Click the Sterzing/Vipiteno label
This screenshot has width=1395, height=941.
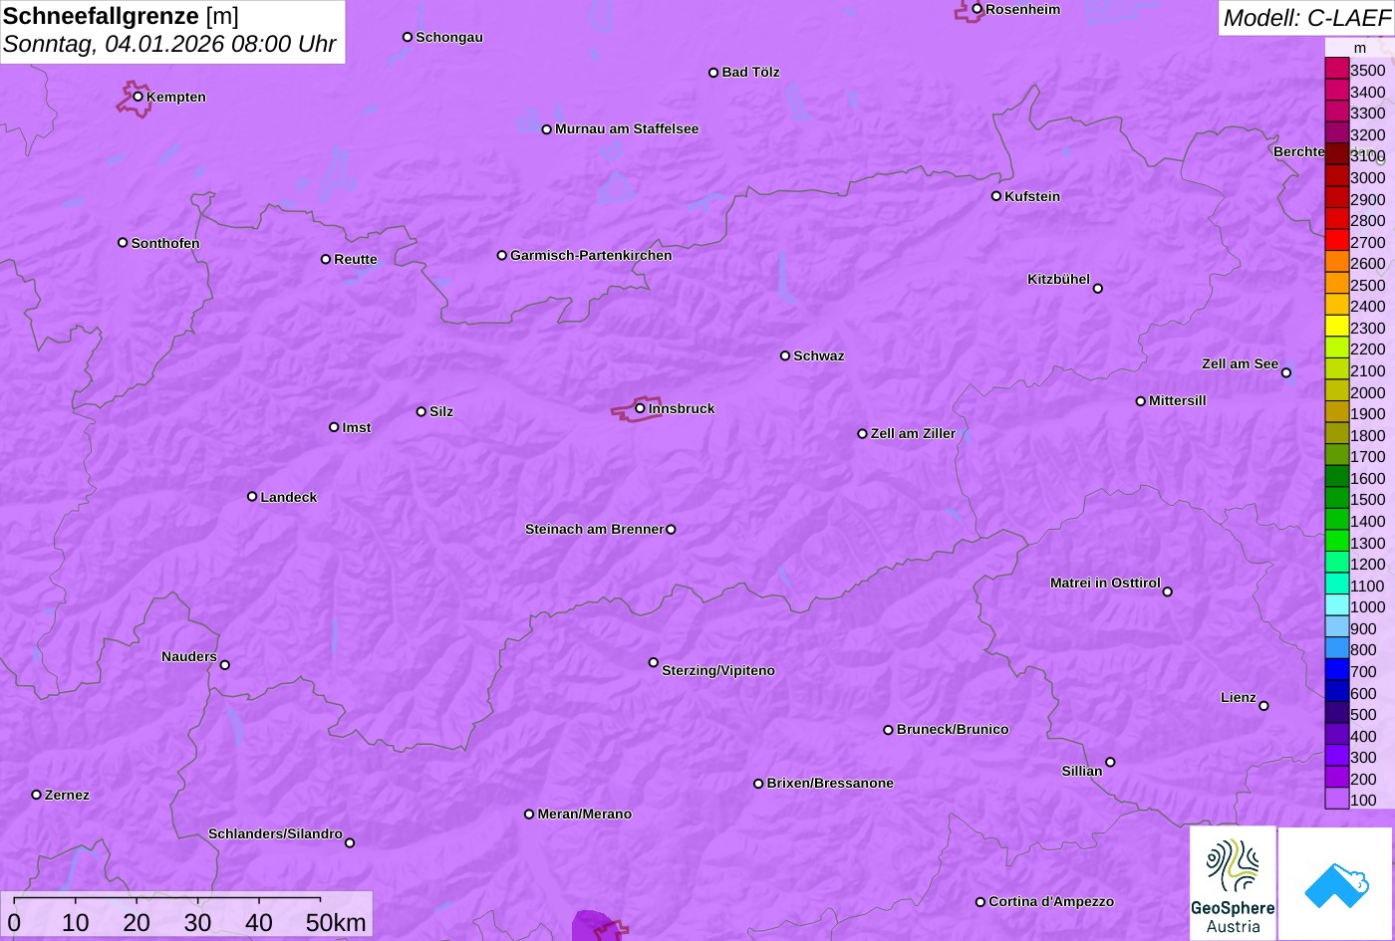pyautogui.click(x=718, y=671)
